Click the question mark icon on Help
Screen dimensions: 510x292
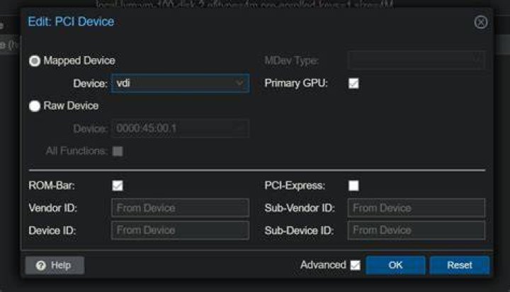[x=40, y=266]
